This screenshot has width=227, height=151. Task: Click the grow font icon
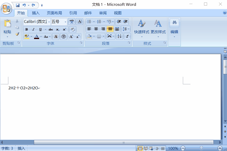click(x=71, y=36)
